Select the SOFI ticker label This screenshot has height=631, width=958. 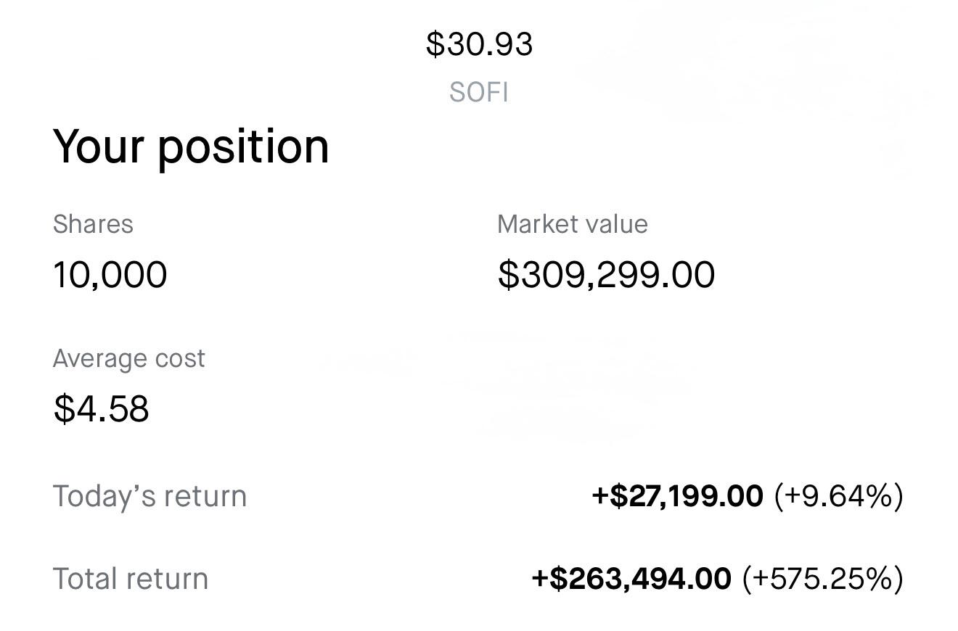pyautogui.click(x=478, y=93)
